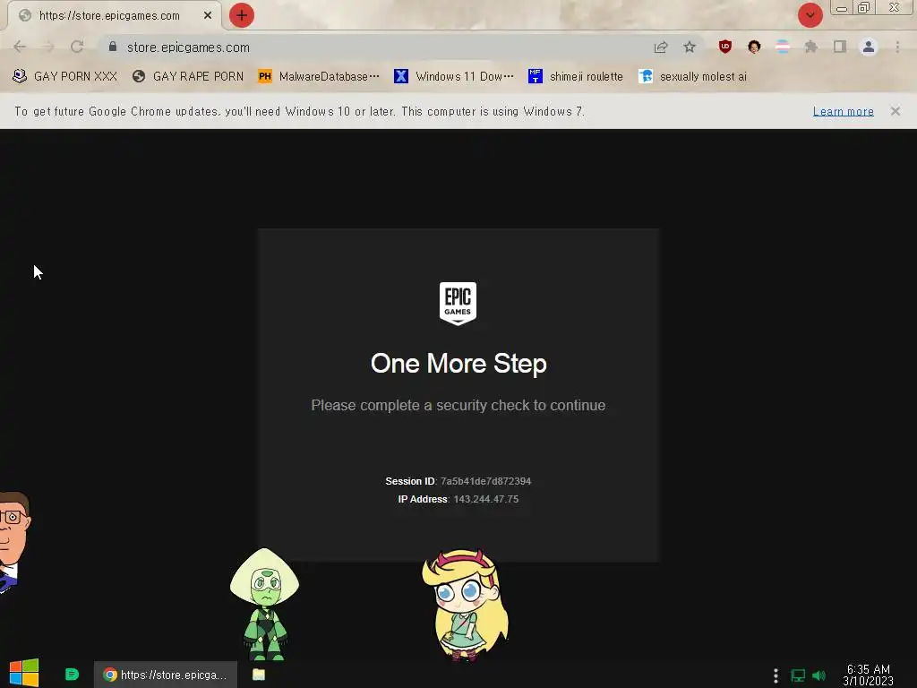Click the blonde Star Butterfly mascot
The image size is (917, 688).
466,605
